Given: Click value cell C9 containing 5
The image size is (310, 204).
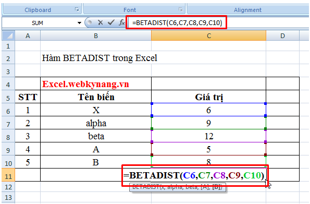Looking at the screenshot, I should coord(208,149).
